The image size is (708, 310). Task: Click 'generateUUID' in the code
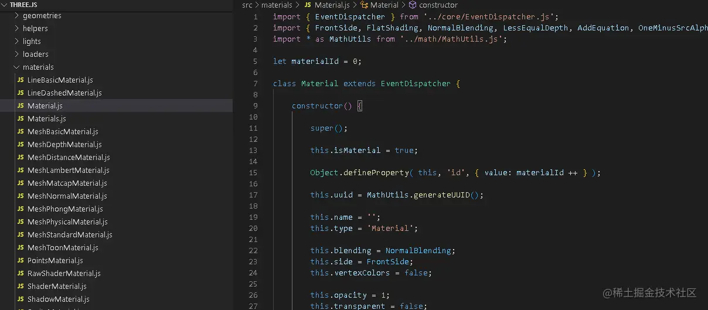(x=442, y=195)
